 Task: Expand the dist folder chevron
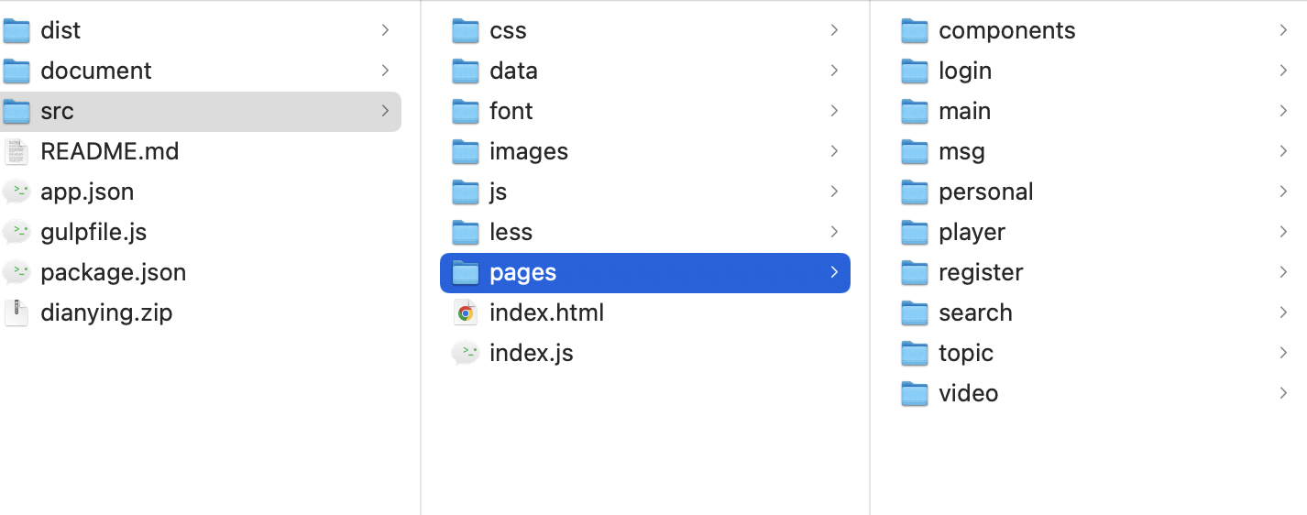pos(386,30)
